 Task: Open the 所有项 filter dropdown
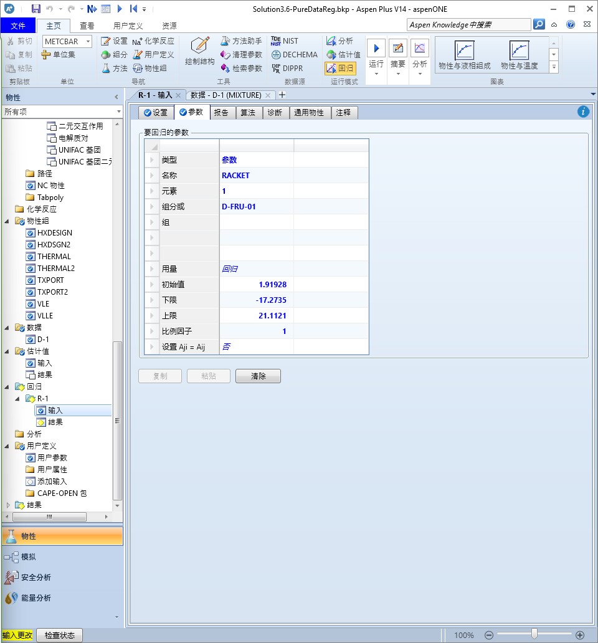[x=118, y=112]
